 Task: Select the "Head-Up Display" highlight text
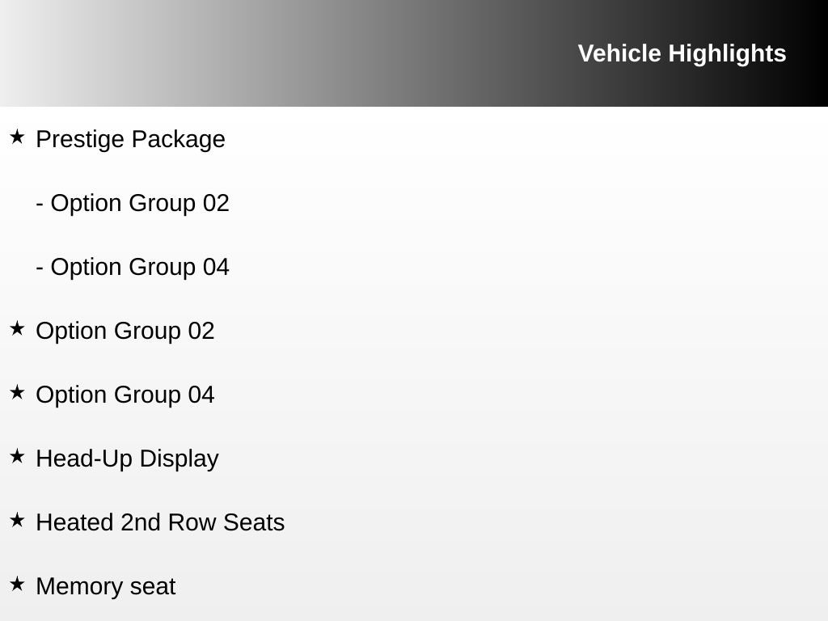click(x=127, y=458)
